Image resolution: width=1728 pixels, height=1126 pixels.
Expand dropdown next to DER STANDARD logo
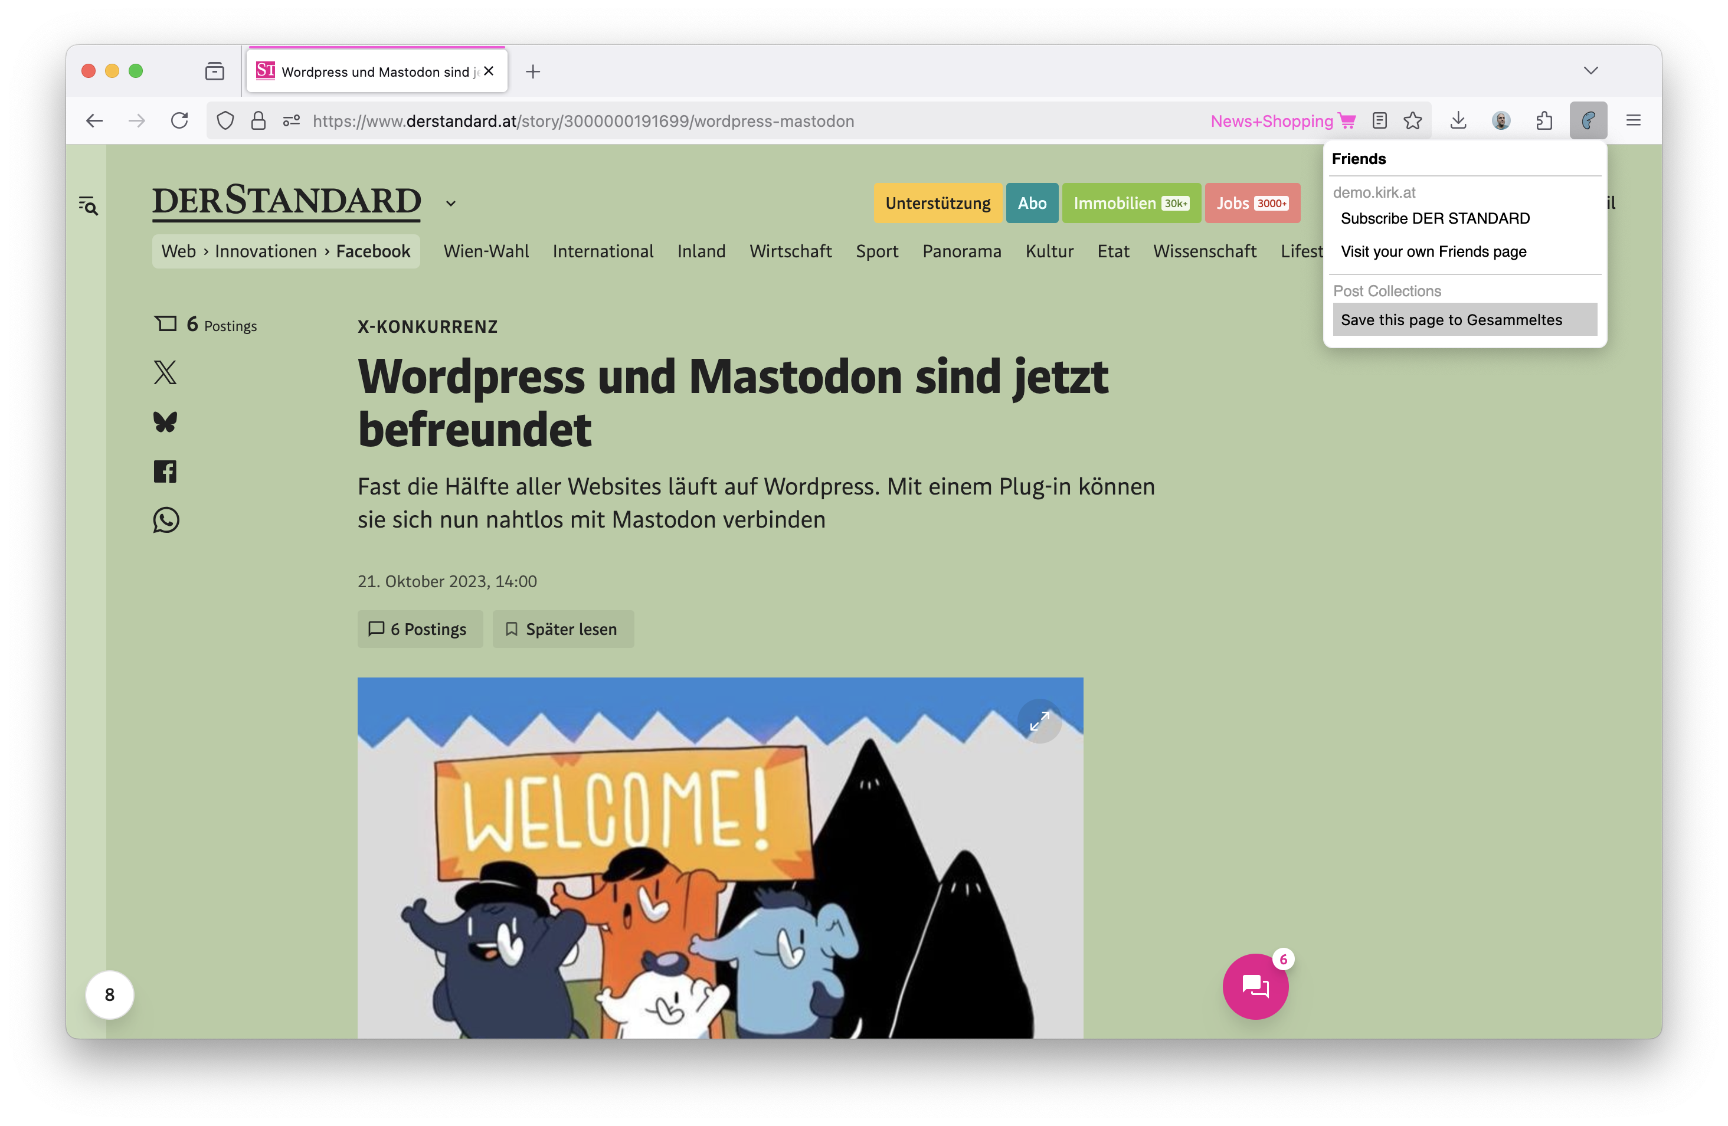point(450,204)
